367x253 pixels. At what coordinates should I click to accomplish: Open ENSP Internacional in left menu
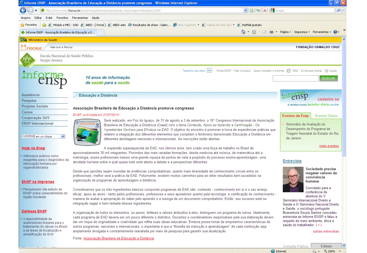coord(37,123)
